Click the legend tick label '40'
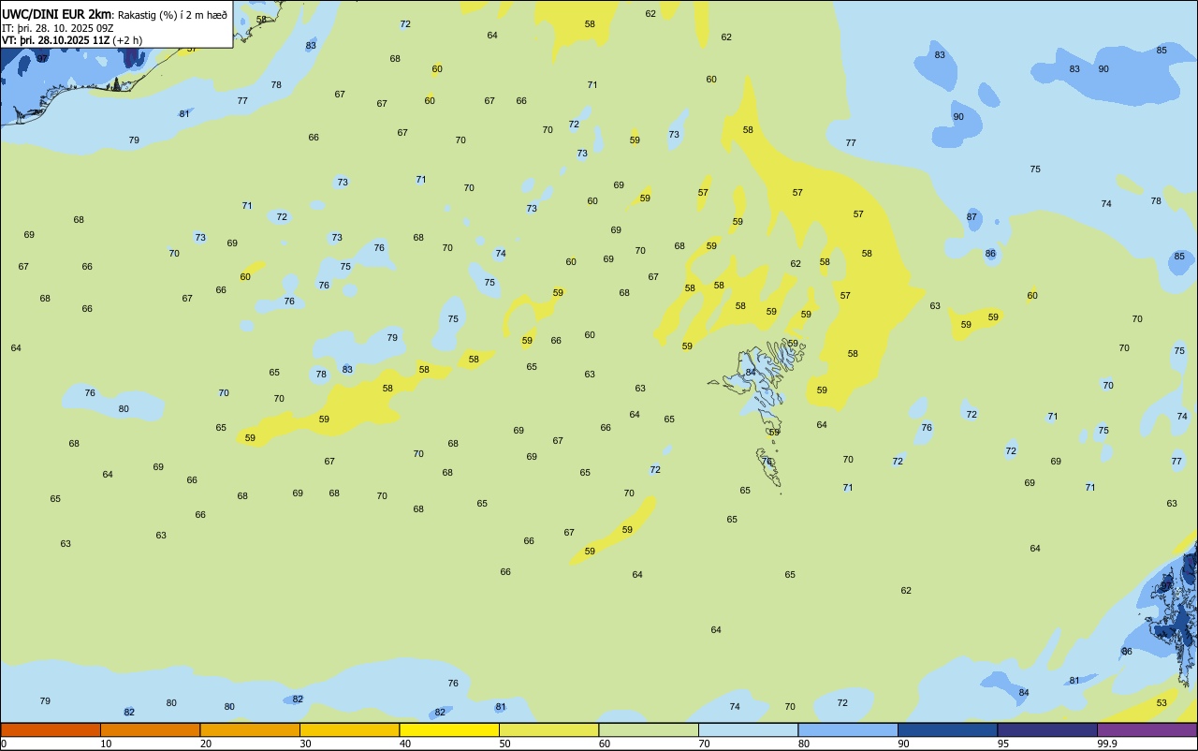Viewport: 1198px width, 751px height. click(x=405, y=744)
